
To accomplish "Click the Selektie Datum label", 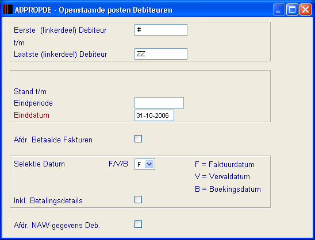I will tap(39, 164).
